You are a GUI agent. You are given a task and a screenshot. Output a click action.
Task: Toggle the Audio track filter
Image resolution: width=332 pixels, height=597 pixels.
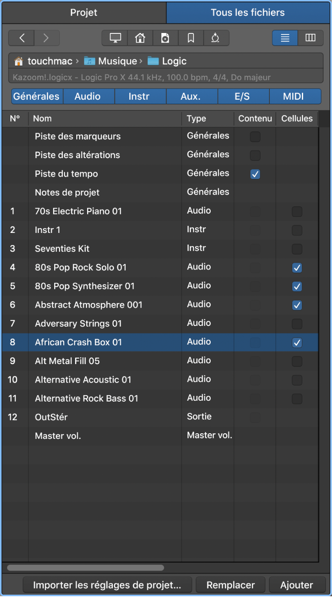pyautogui.click(x=88, y=97)
